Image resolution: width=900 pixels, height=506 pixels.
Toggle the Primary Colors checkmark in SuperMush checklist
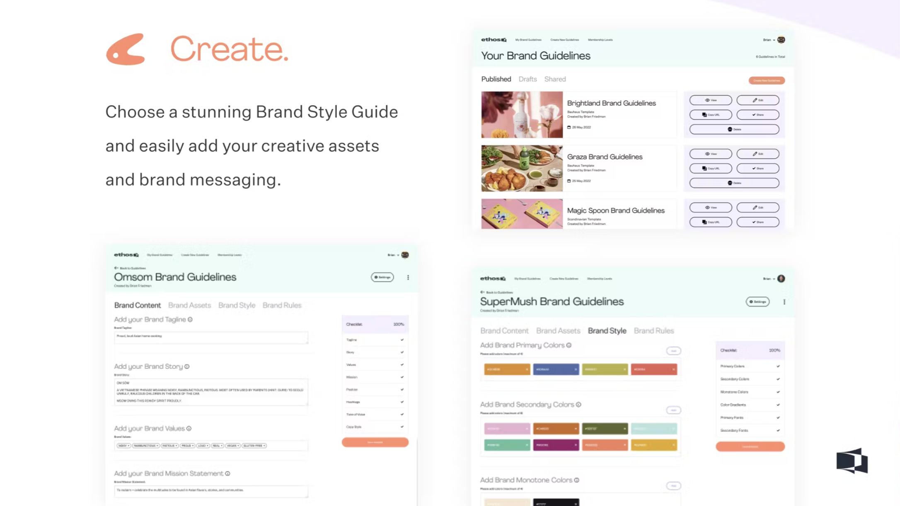[778, 366]
